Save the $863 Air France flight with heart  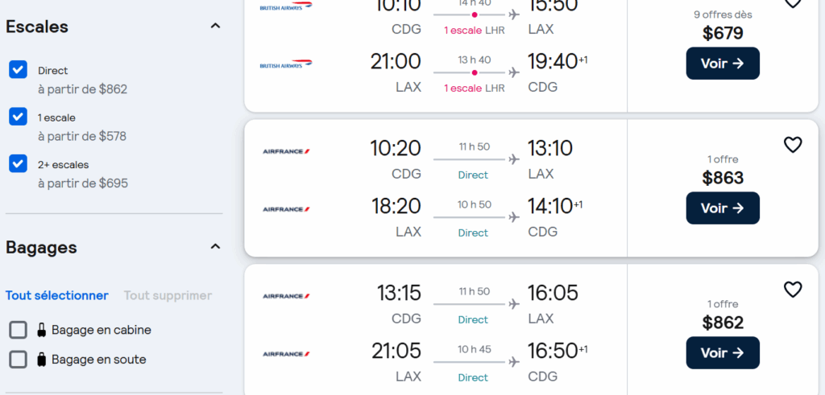[793, 145]
